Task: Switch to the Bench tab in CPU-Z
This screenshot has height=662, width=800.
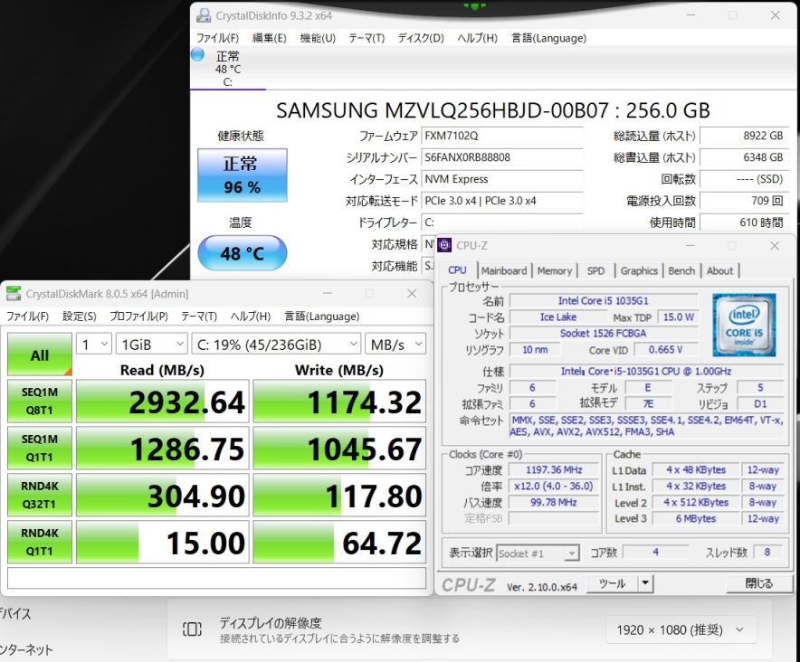Action: pyautogui.click(x=681, y=270)
